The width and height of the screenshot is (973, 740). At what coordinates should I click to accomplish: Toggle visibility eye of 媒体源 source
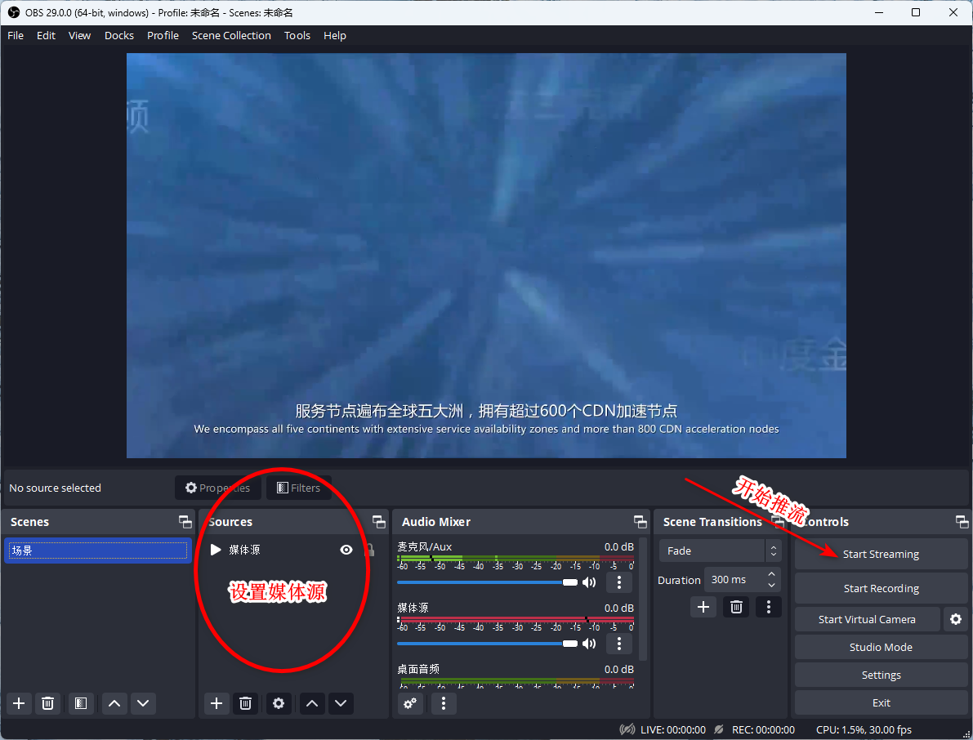coord(346,550)
